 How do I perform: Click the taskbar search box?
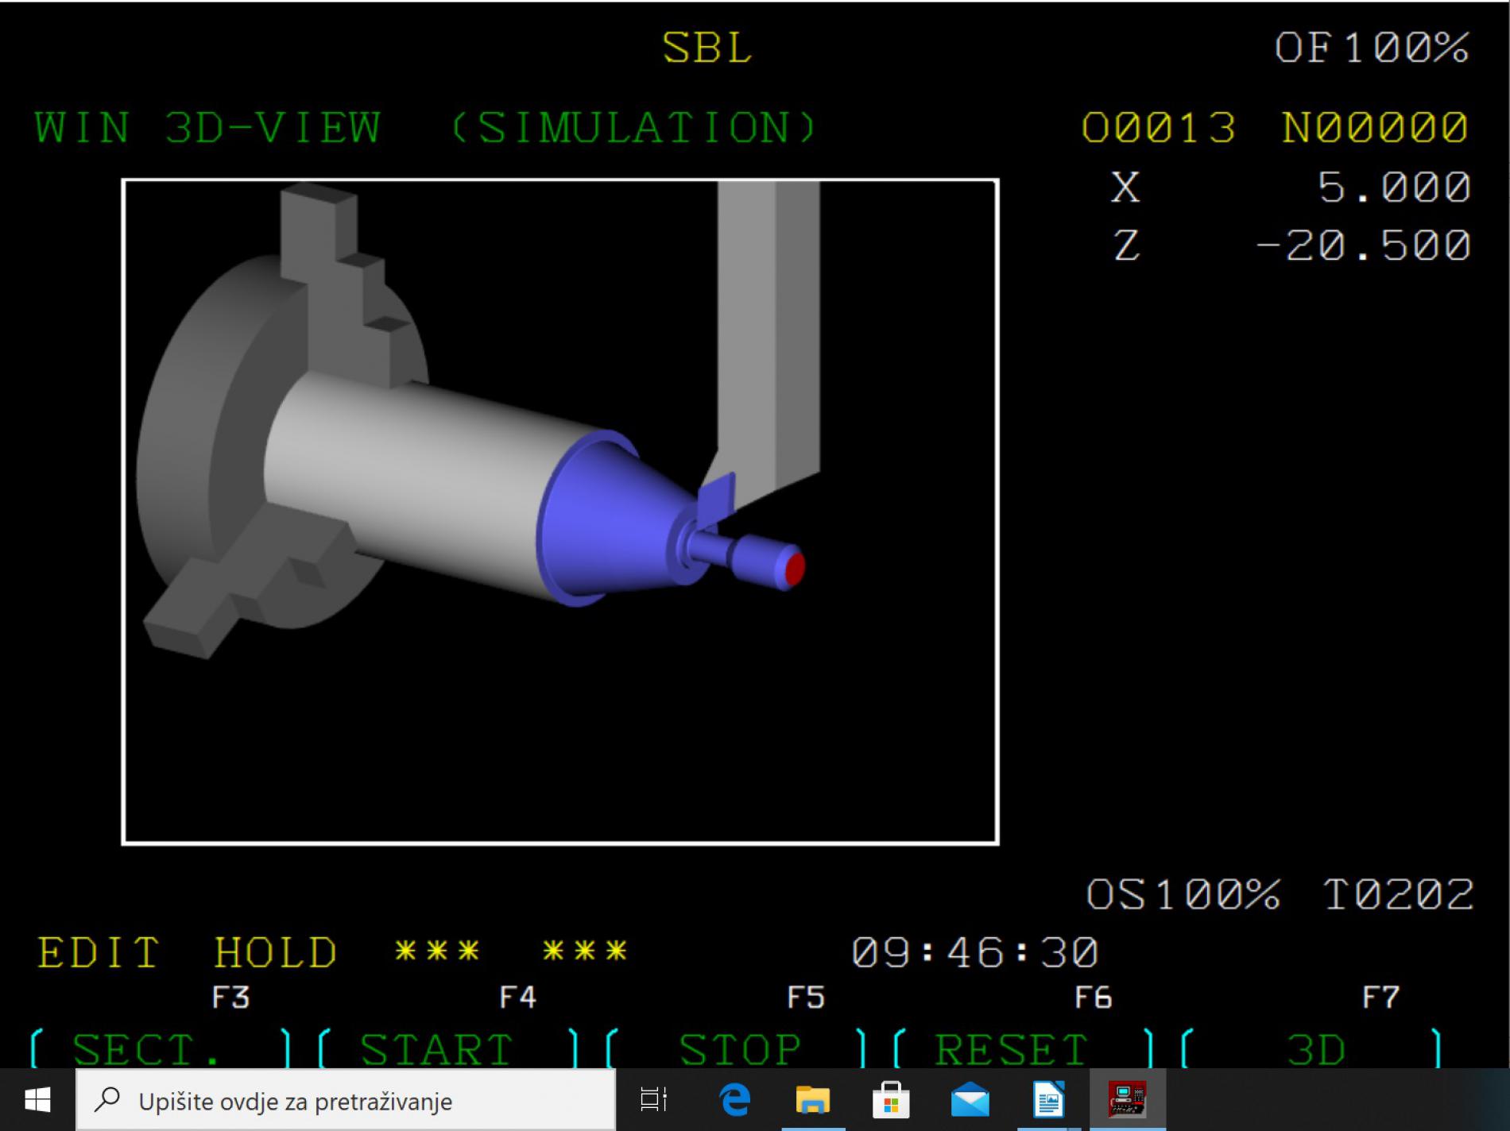point(346,1101)
